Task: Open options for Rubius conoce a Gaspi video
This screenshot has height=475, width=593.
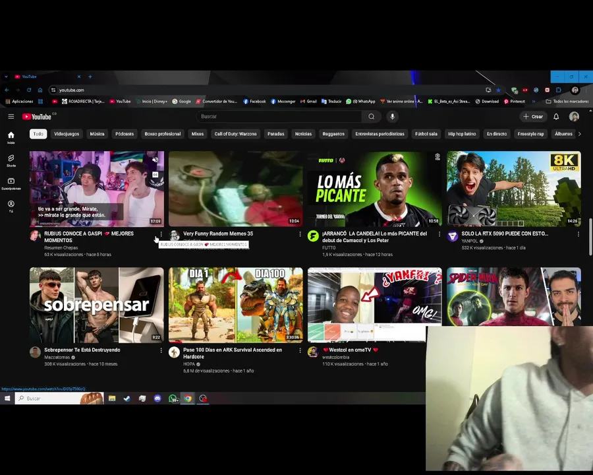Action: [161, 234]
